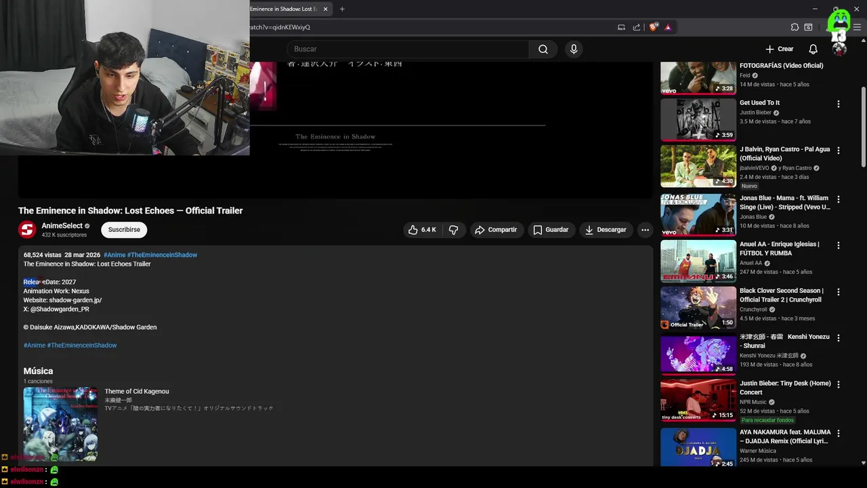Click 'Animation Work: Nexus' text
867x488 pixels.
[56, 291]
